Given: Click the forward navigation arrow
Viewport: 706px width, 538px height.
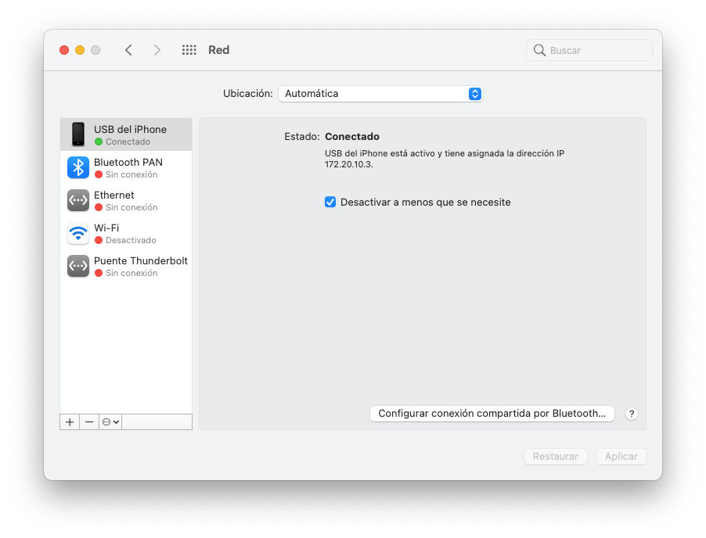Looking at the screenshot, I should point(157,49).
